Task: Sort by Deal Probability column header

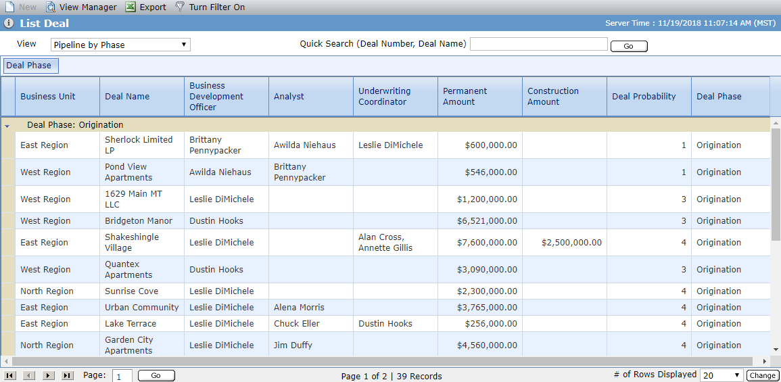Action: point(644,97)
